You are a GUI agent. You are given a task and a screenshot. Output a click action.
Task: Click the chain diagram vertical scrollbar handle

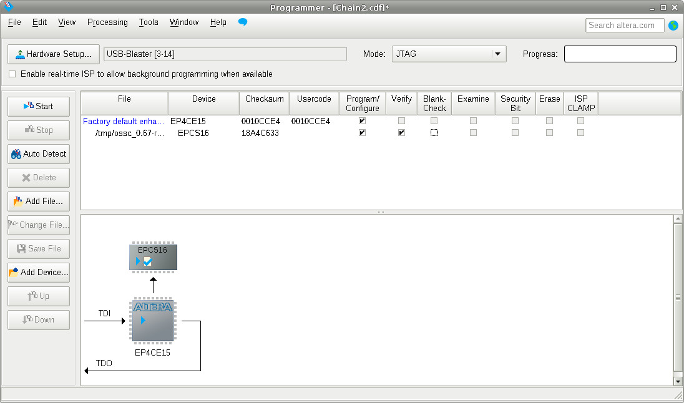click(x=678, y=298)
